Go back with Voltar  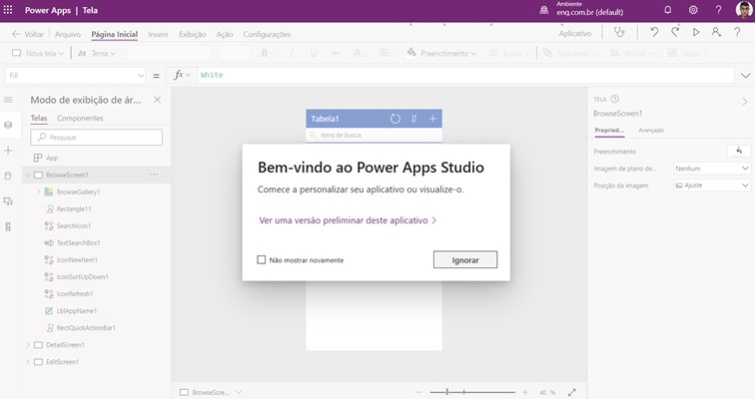[28, 34]
